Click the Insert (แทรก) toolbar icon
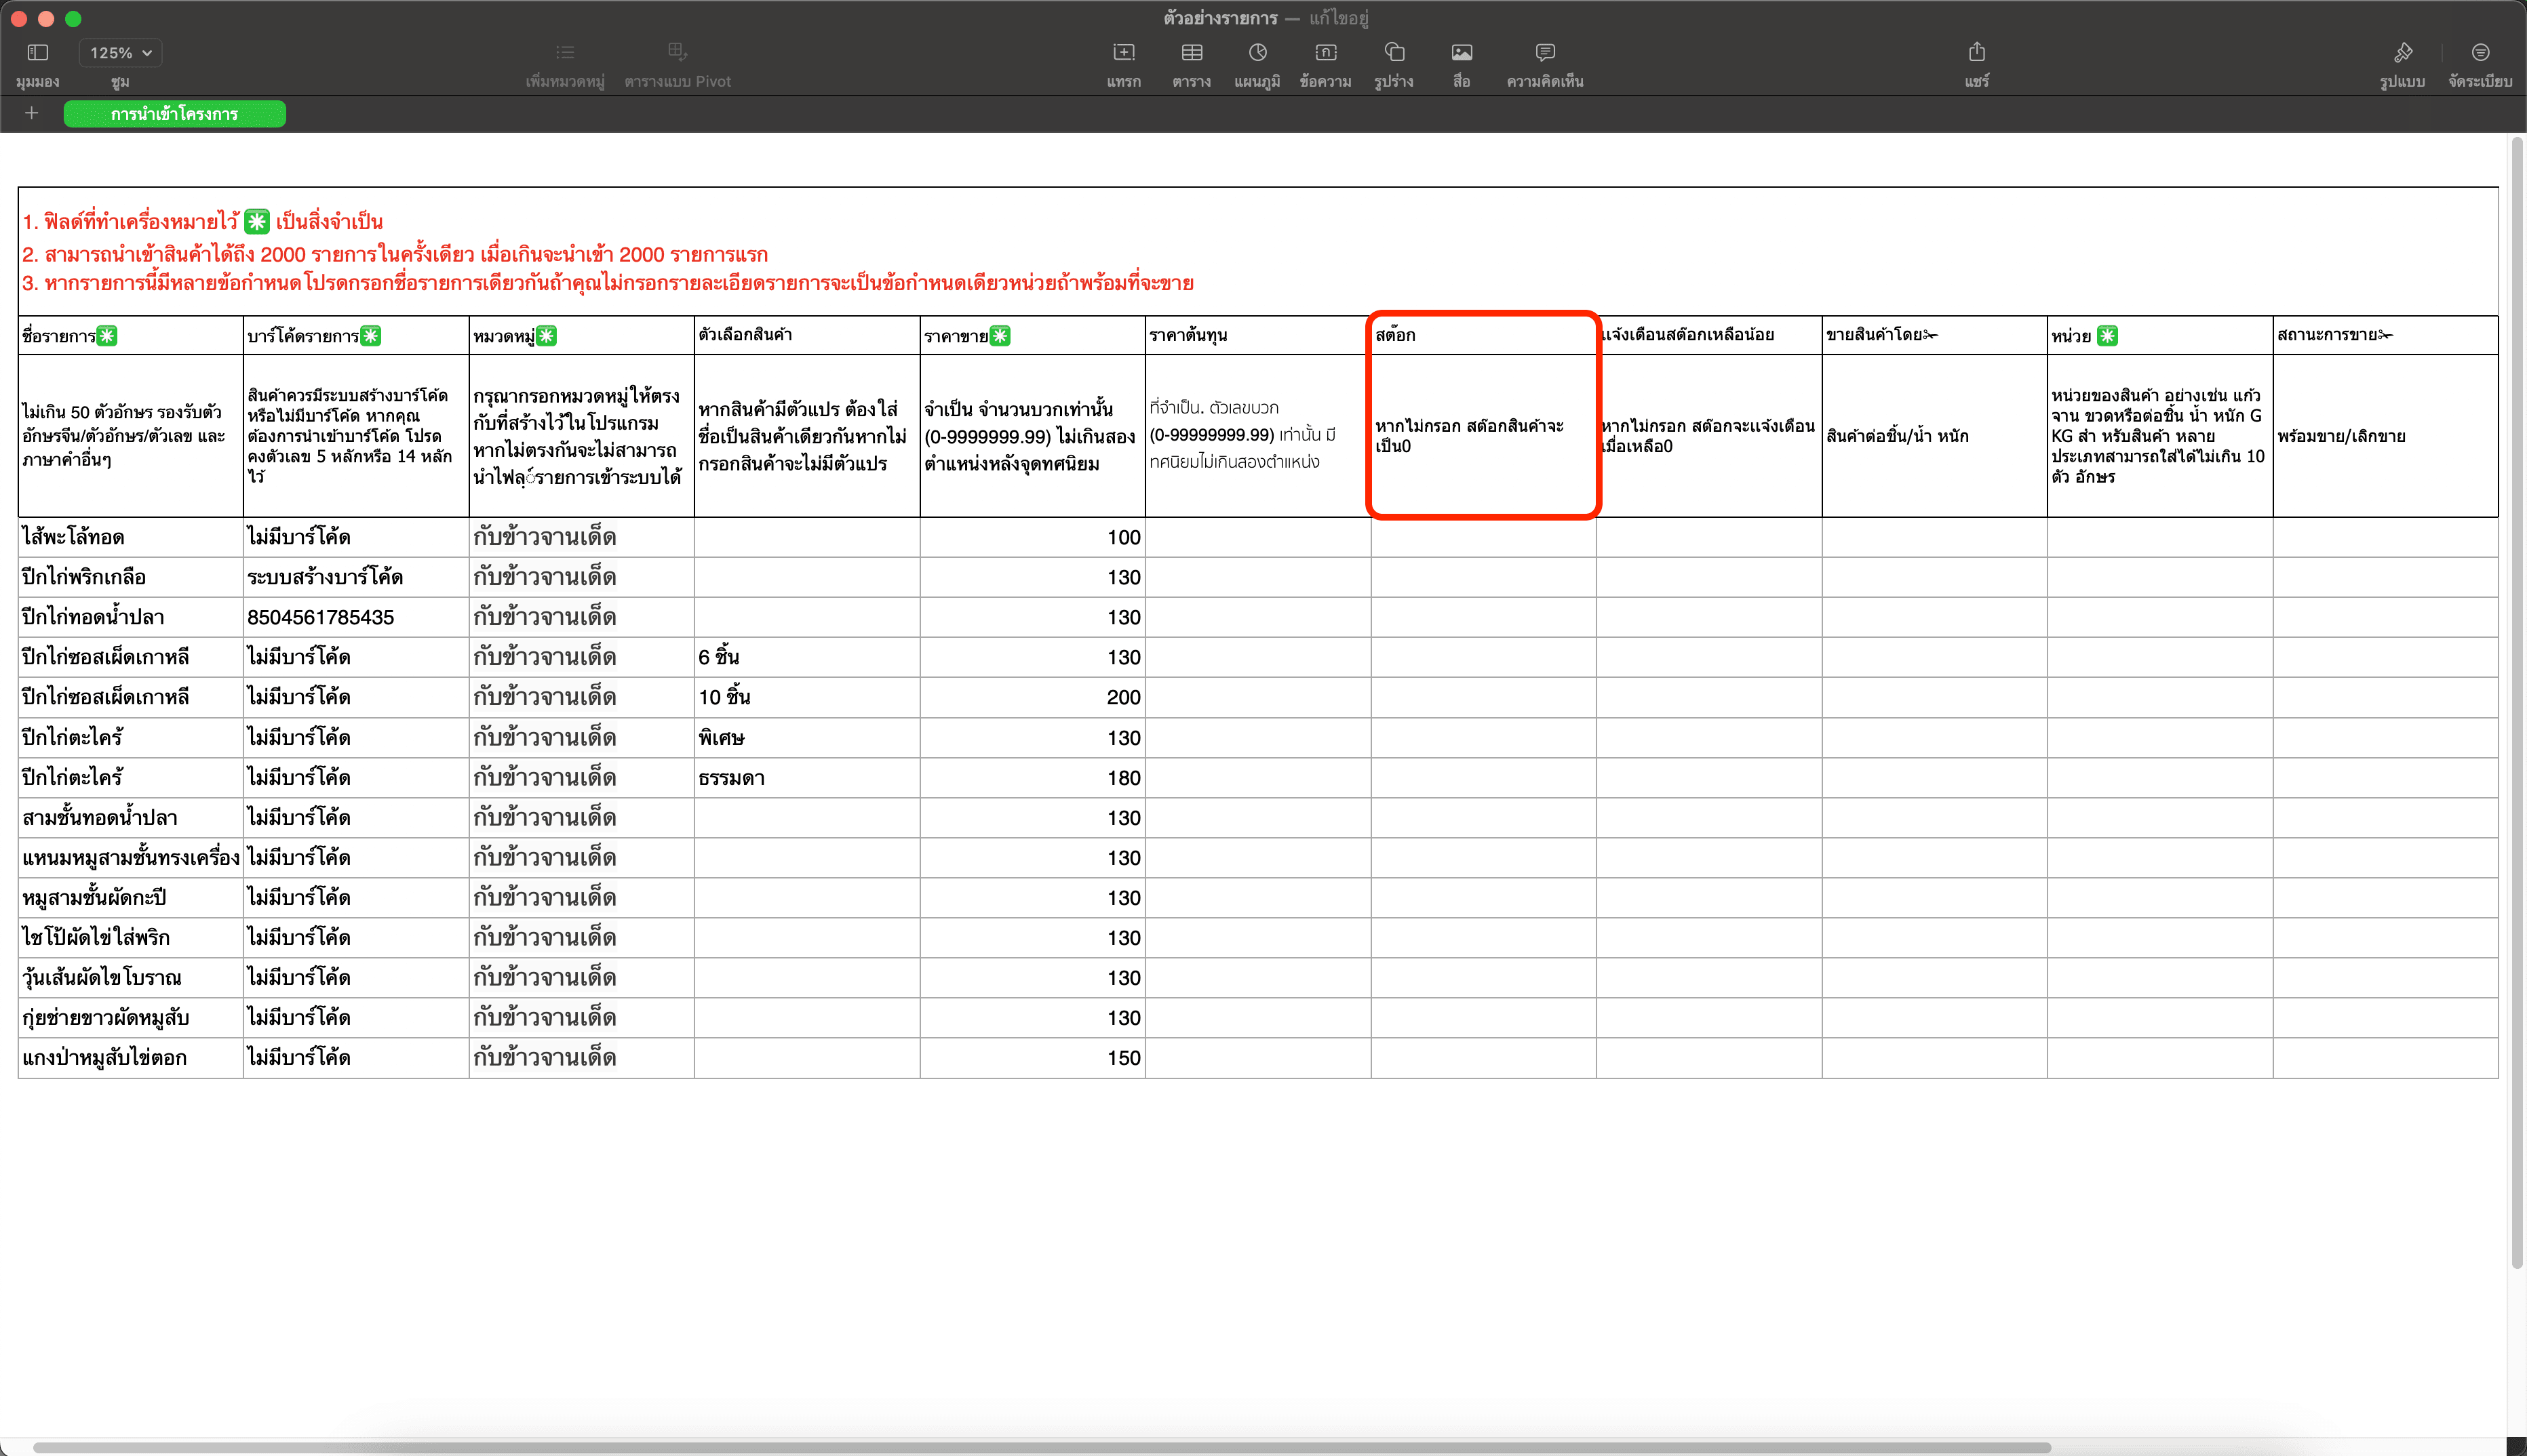Image resolution: width=2527 pixels, height=1456 pixels. [x=1123, y=53]
